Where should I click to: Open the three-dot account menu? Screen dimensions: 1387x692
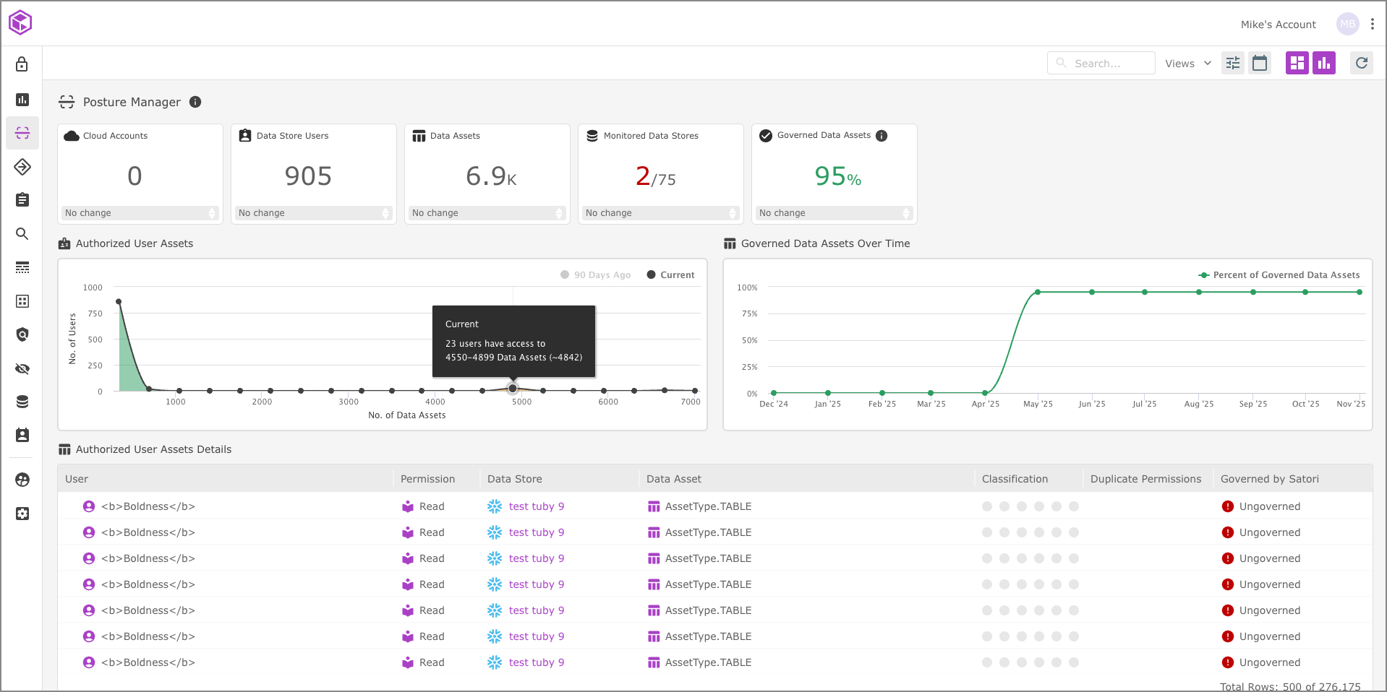point(1372,24)
